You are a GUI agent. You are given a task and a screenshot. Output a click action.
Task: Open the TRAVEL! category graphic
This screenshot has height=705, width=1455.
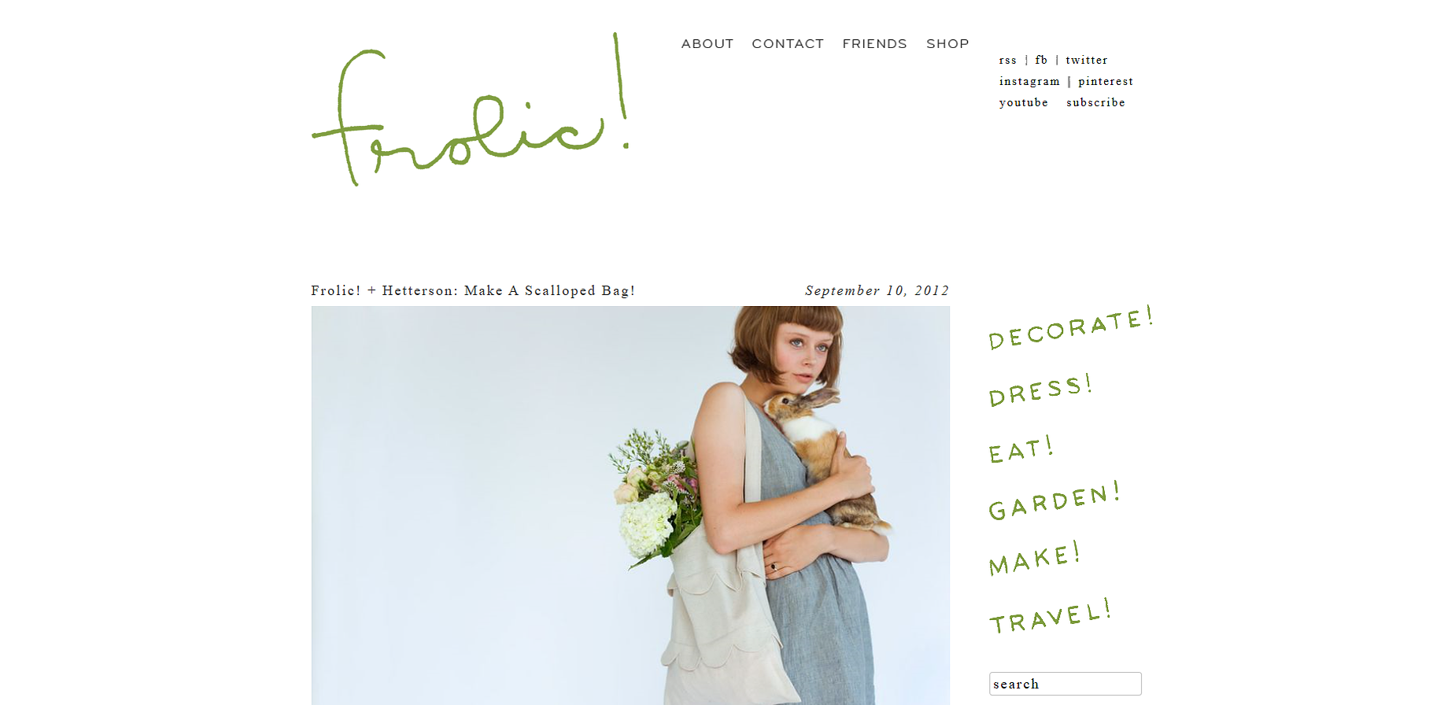[1050, 615]
